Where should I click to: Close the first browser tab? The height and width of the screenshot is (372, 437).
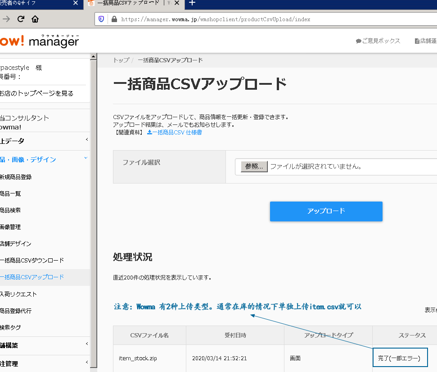click(75, 3)
